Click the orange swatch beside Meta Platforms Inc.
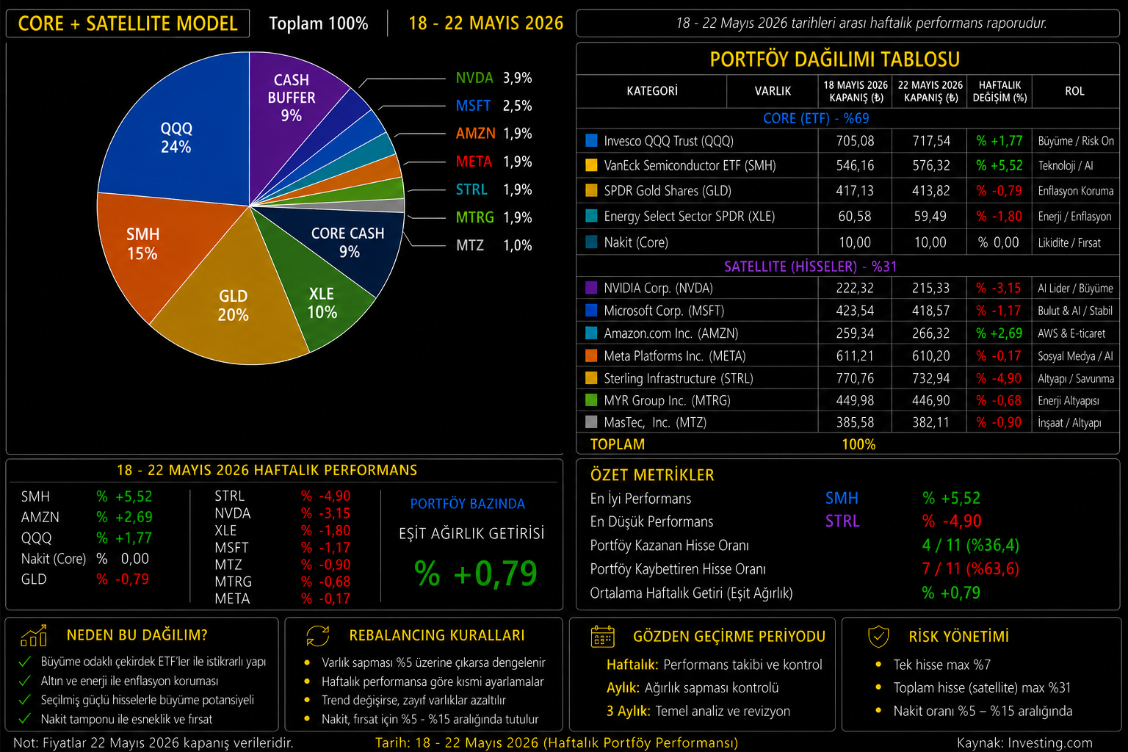The height and width of the screenshot is (752, 1128). click(591, 355)
